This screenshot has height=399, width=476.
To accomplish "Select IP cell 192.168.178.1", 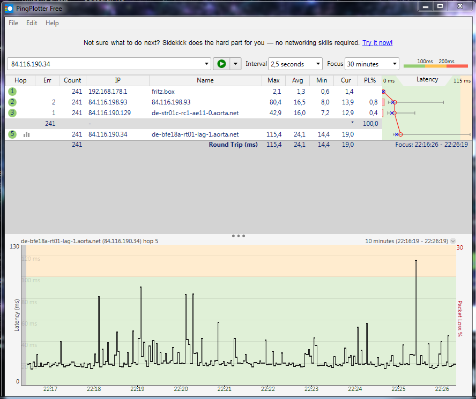I will 108,92.
